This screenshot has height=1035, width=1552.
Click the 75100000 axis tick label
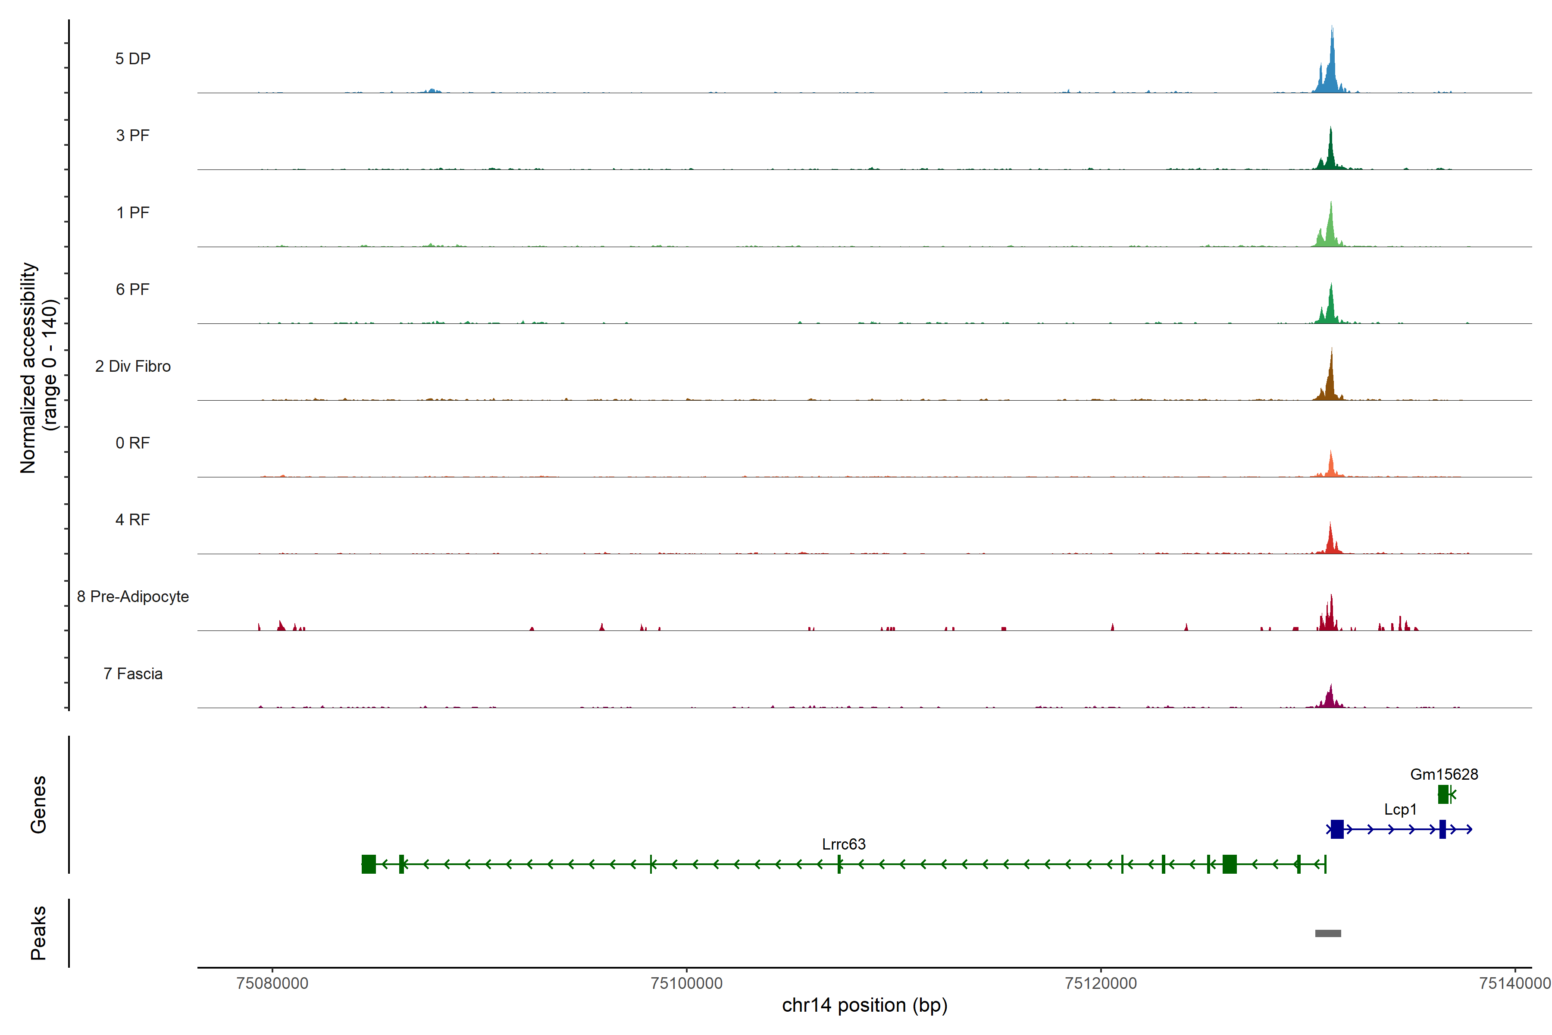pos(686,984)
